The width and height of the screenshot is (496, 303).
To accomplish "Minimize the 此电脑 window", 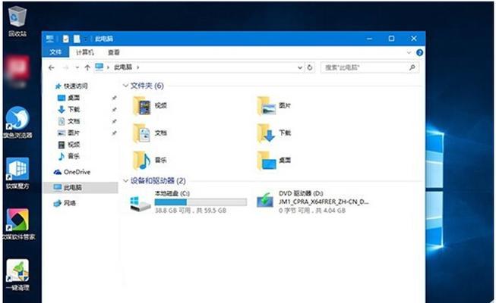I will tap(369, 39).
